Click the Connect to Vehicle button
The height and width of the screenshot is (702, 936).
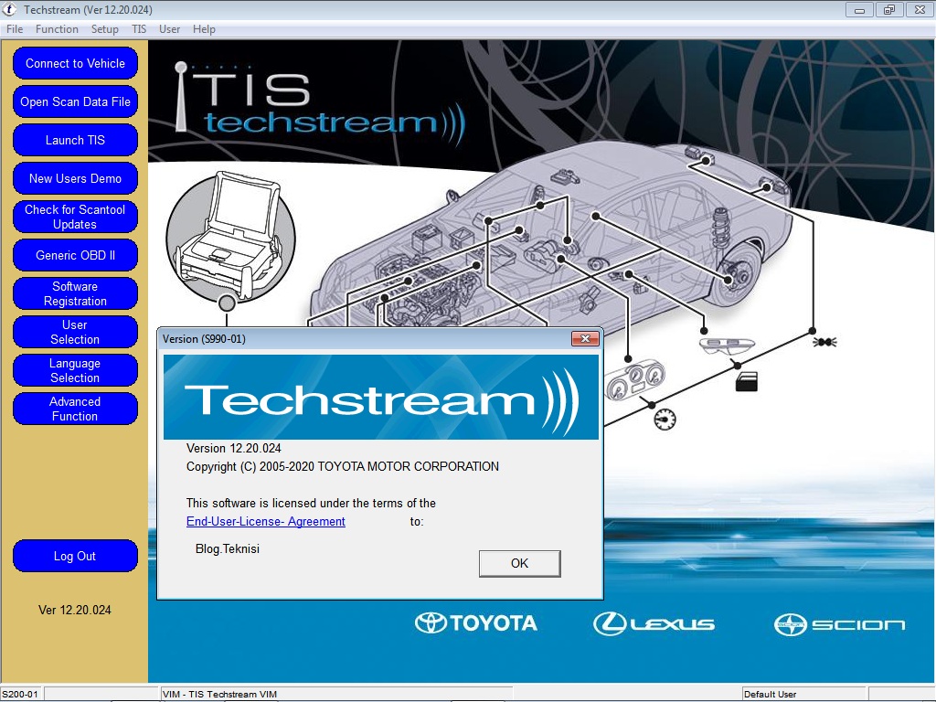[x=75, y=63]
